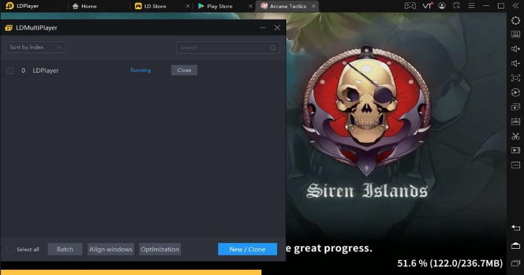524x275 pixels.
Task: Open user account icon in title bar
Action: [x=441, y=6]
